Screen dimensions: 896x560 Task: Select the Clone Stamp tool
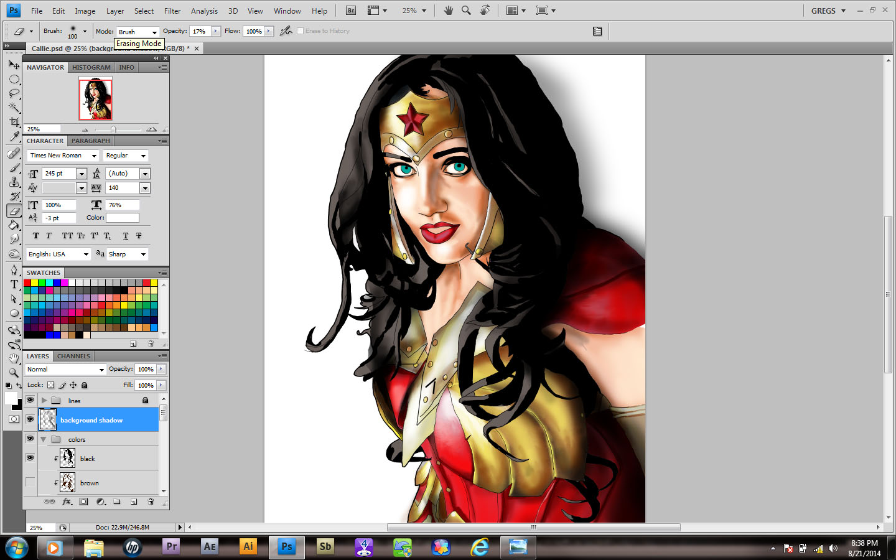pyautogui.click(x=14, y=182)
